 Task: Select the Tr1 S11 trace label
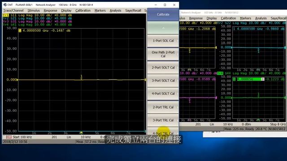(37, 15)
